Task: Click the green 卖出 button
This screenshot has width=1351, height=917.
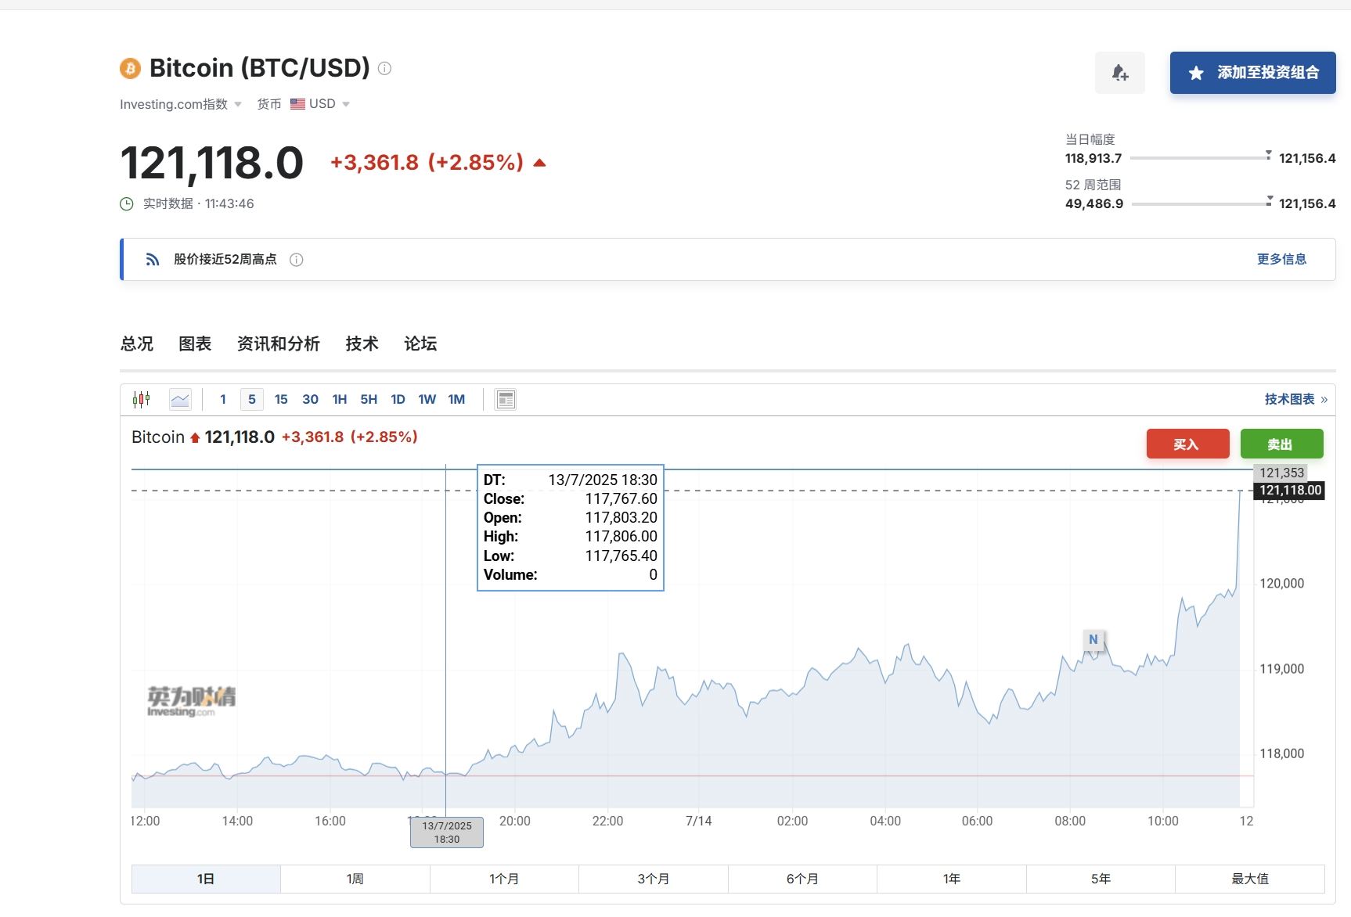Action: 1281,444
